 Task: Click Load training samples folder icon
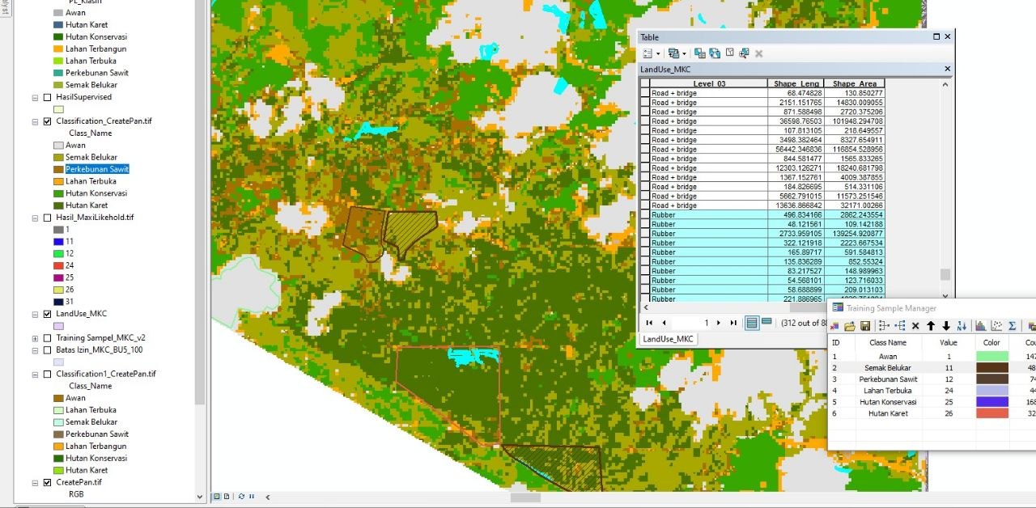[x=850, y=326]
